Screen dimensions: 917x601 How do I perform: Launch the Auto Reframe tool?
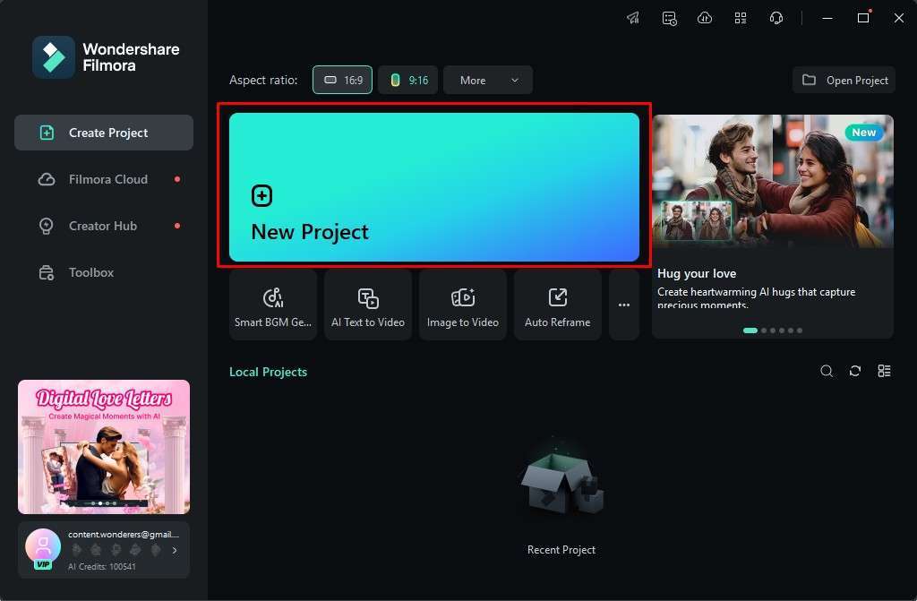point(557,305)
